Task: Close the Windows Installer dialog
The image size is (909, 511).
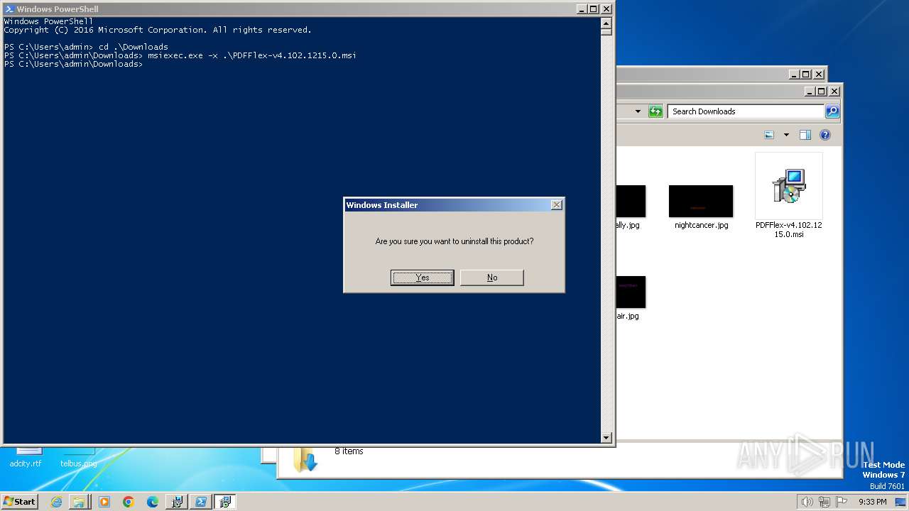Action: pyautogui.click(x=556, y=204)
